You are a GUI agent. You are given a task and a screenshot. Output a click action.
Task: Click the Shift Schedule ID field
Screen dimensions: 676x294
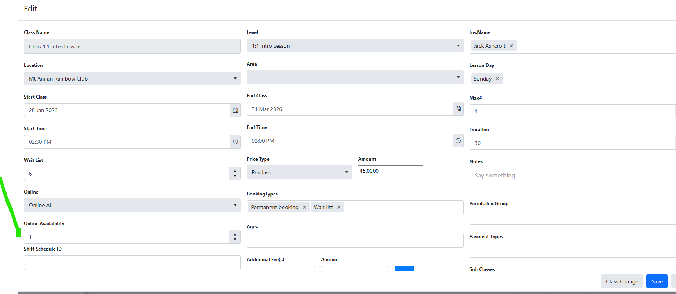tap(132, 262)
